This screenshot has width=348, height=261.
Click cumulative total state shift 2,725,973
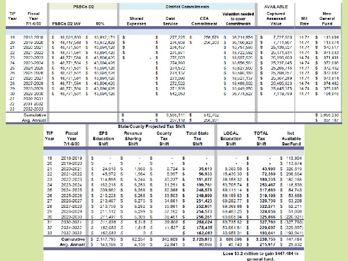pyautogui.click(x=203, y=239)
